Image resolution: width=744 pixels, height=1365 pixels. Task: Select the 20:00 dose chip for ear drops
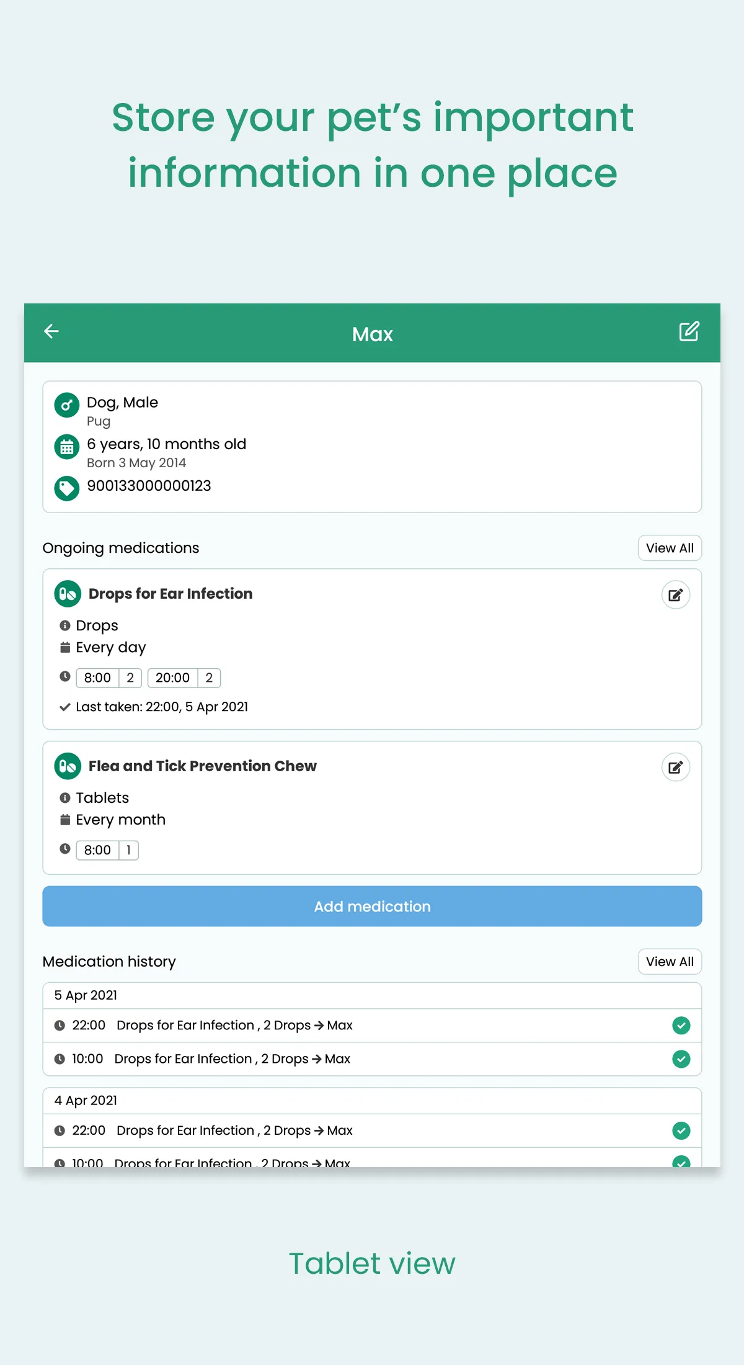click(x=184, y=678)
